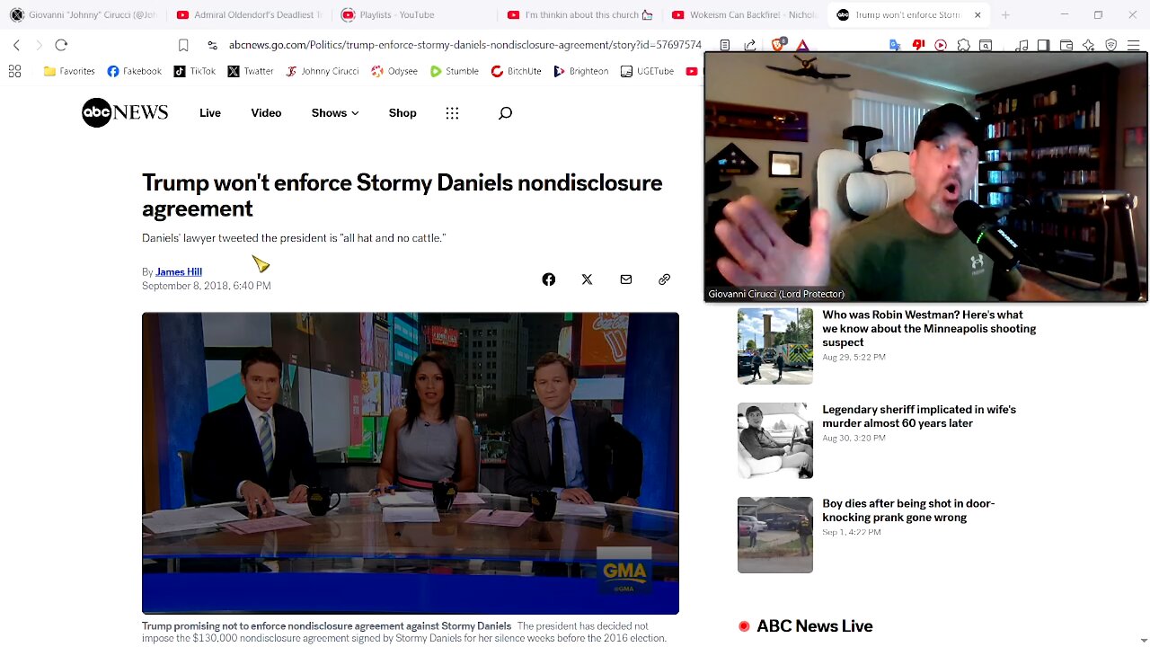1150x647 pixels.
Task: Open the Favorites bookmarks folder
Action: [69, 71]
